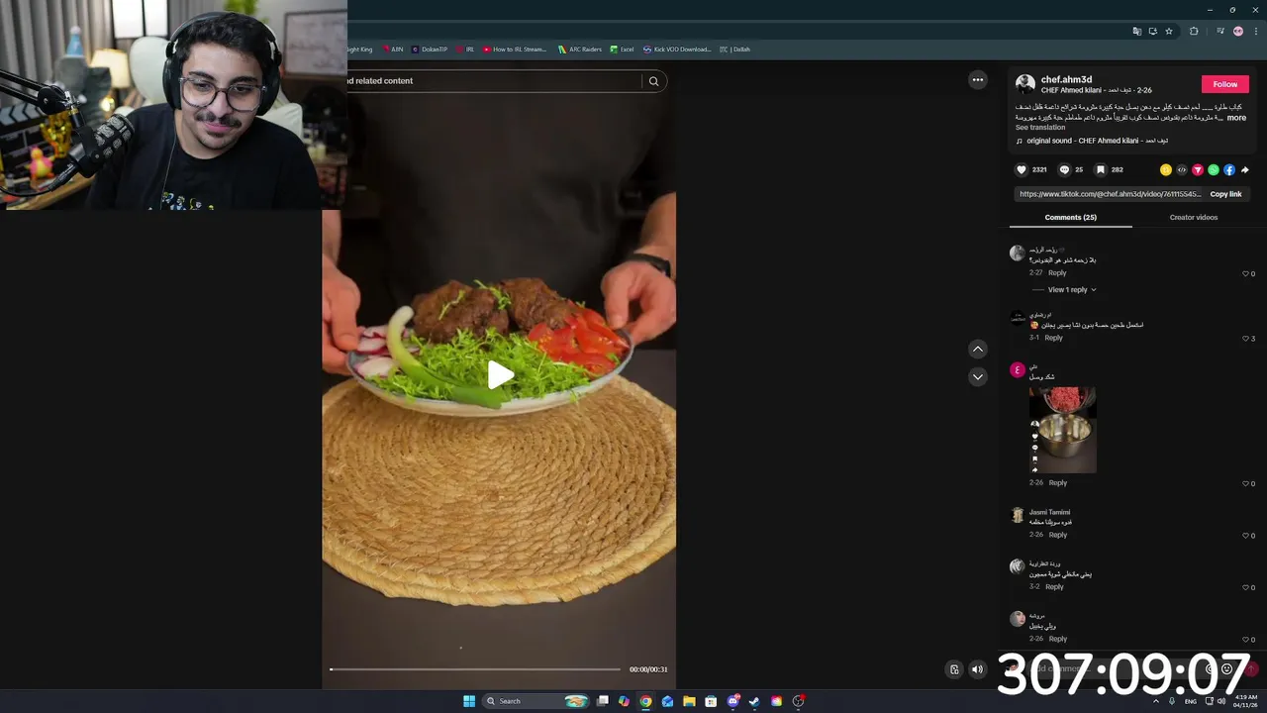Click the video progress bar

click(x=475, y=669)
